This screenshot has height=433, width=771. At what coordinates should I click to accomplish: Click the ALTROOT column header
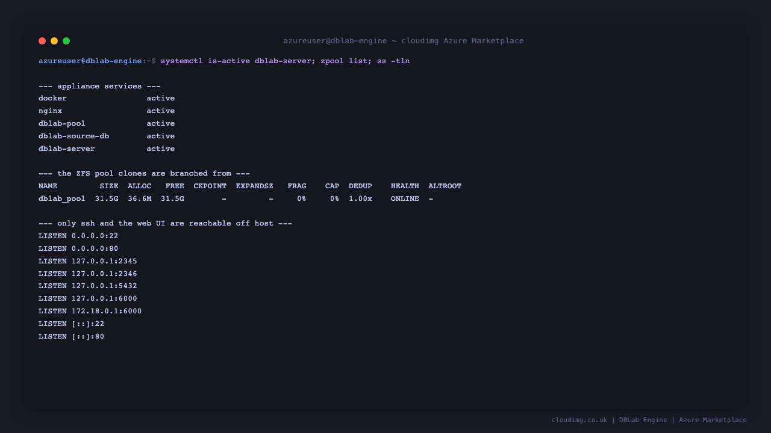click(445, 186)
